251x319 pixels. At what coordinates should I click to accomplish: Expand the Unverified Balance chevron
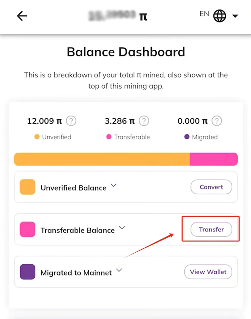tap(113, 185)
